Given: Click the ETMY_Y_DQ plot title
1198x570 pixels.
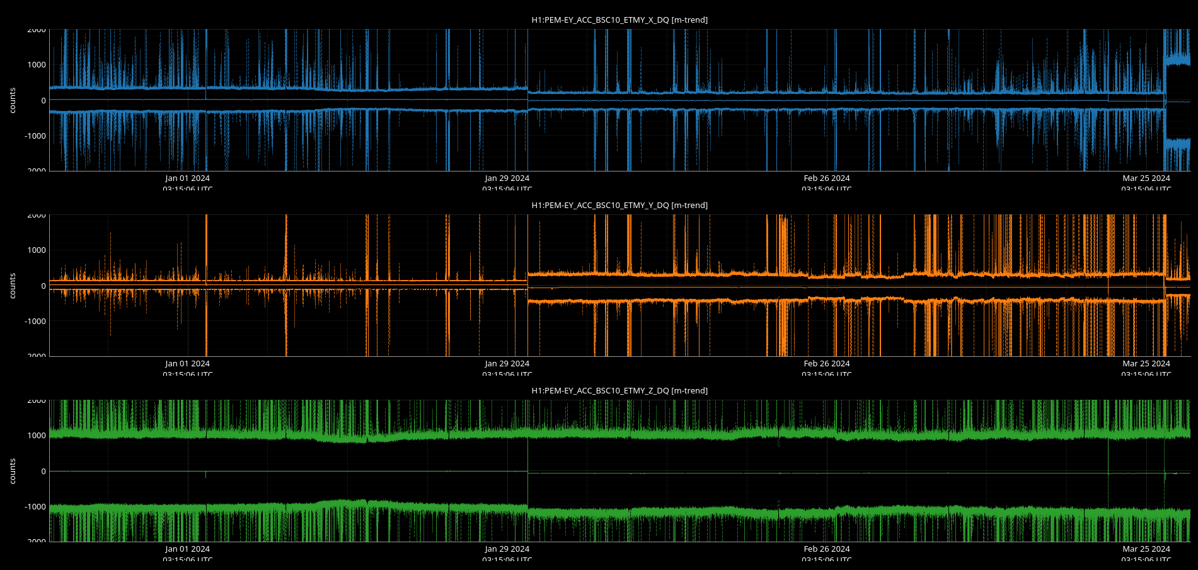Looking at the screenshot, I should [x=619, y=206].
